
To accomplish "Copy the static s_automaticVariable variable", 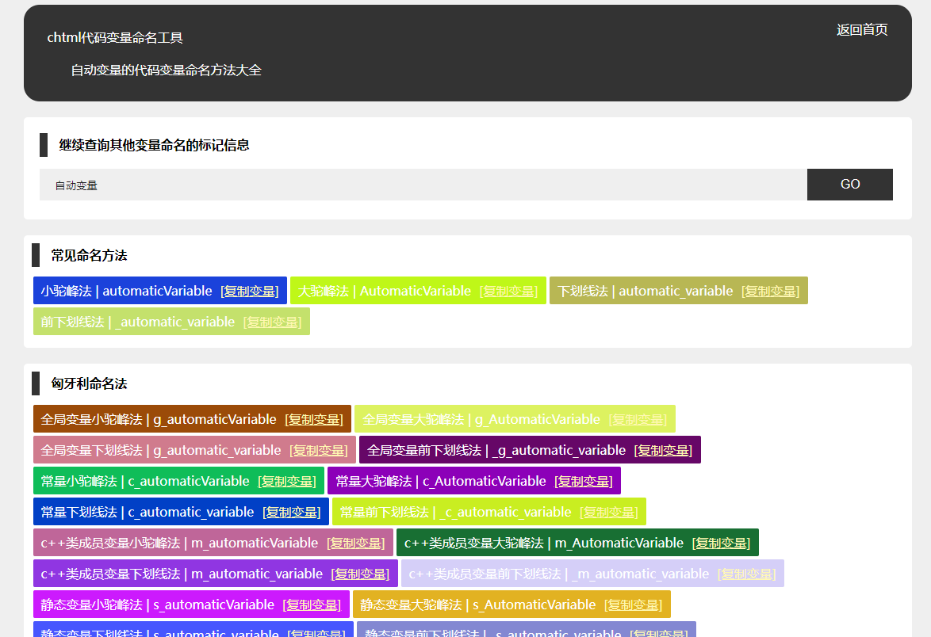I will [x=312, y=604].
